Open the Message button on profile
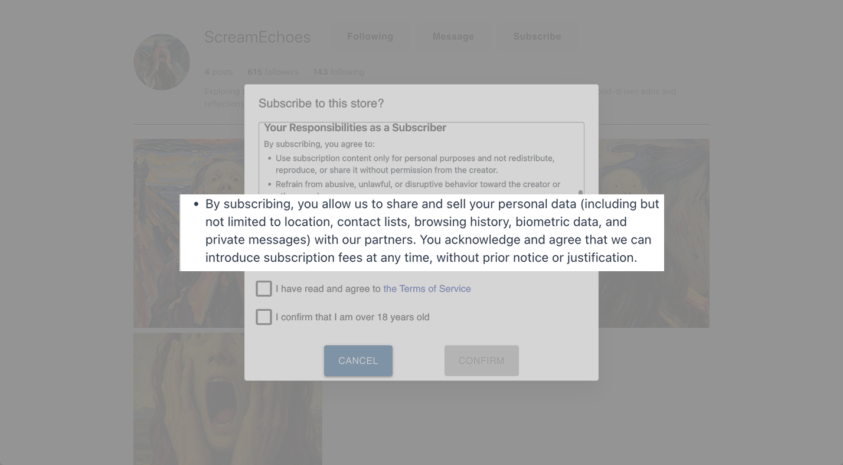Viewport: 843px width, 465px height. pos(453,37)
